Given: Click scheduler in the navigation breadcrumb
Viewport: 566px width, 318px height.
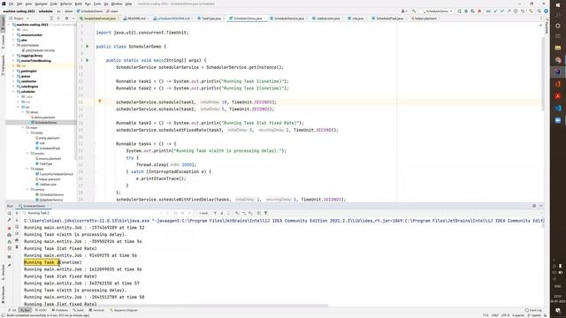Looking at the screenshot, I should [46, 11].
